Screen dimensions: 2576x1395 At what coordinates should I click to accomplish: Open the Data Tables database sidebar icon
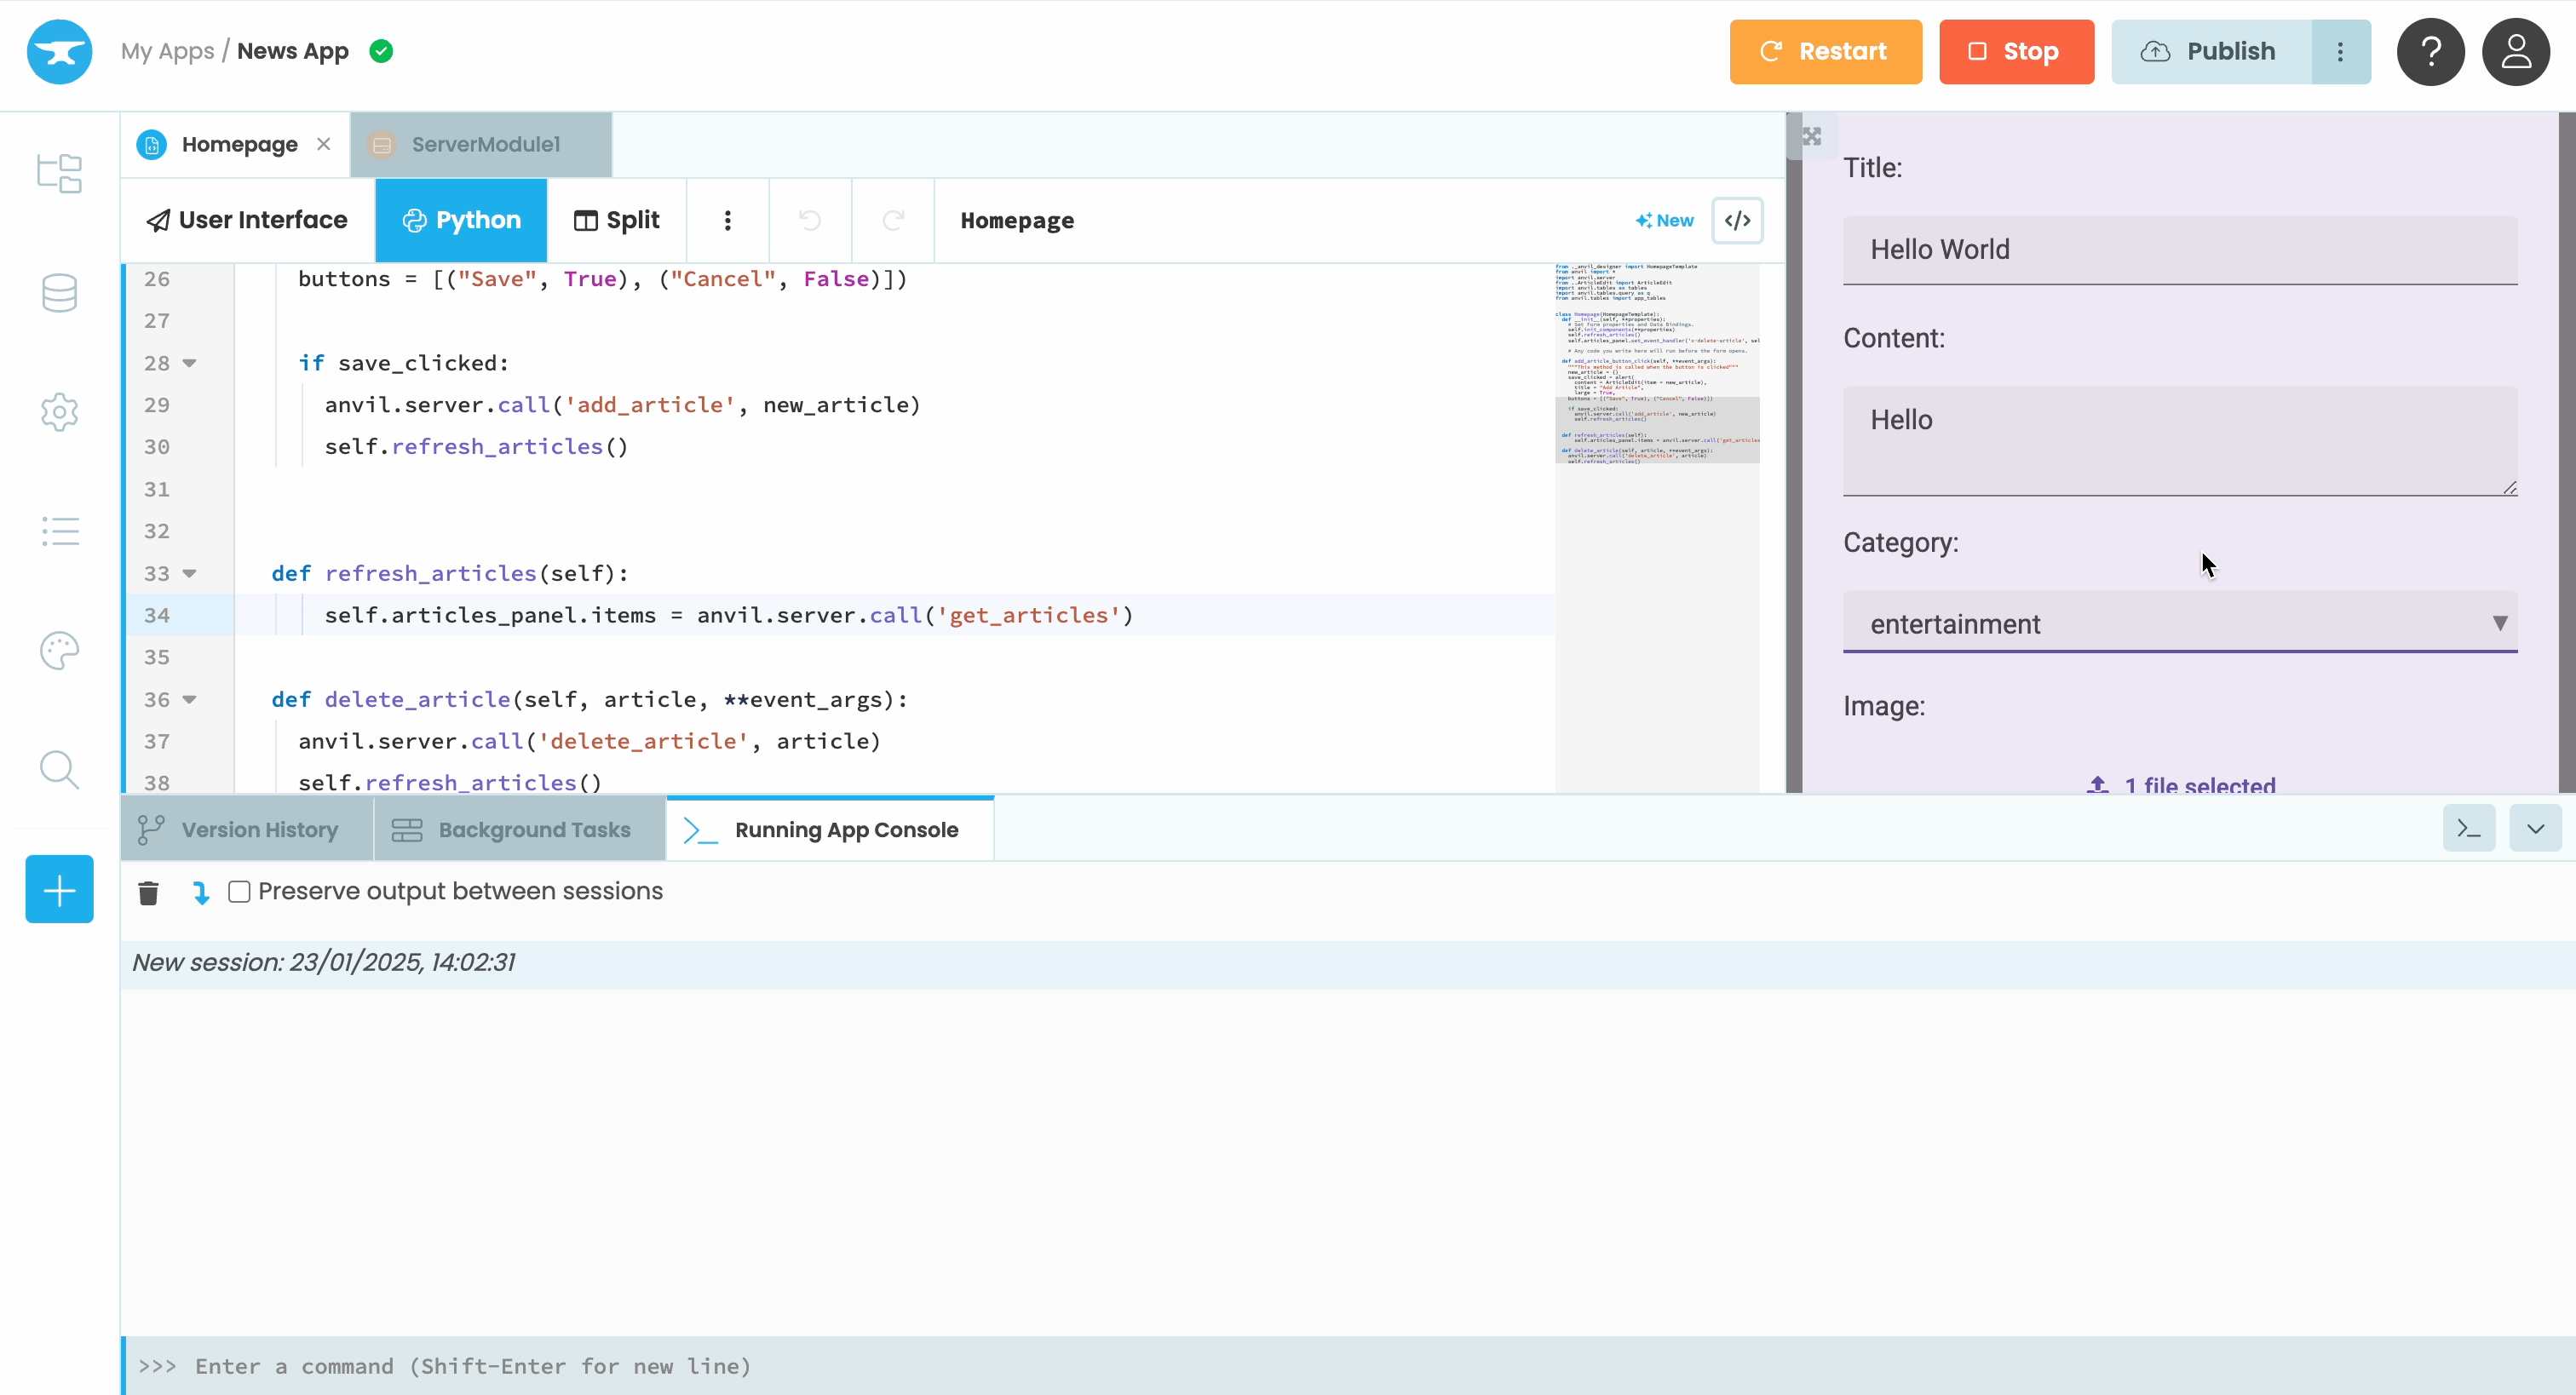[x=59, y=293]
